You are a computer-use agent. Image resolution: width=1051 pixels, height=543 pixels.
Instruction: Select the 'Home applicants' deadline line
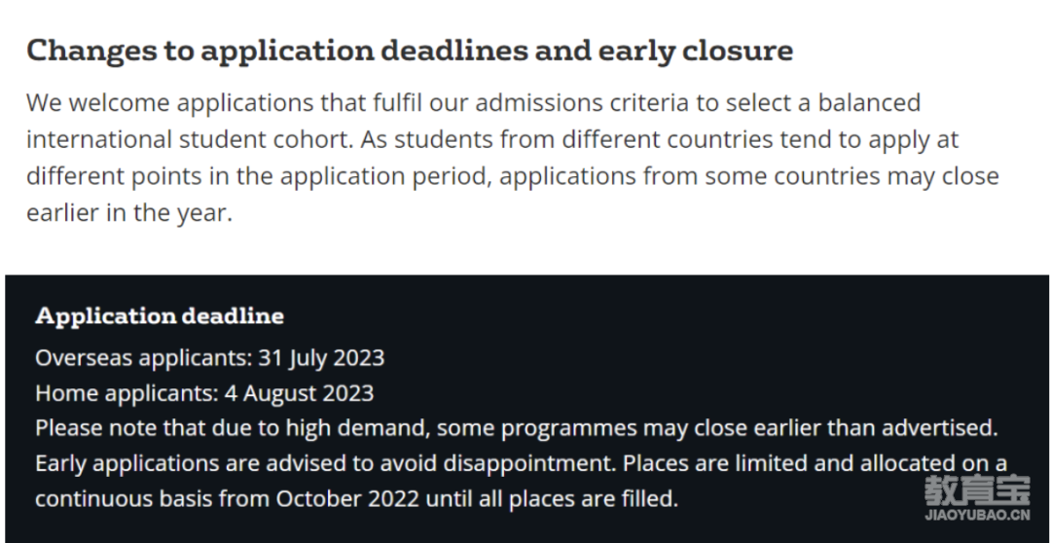204,393
